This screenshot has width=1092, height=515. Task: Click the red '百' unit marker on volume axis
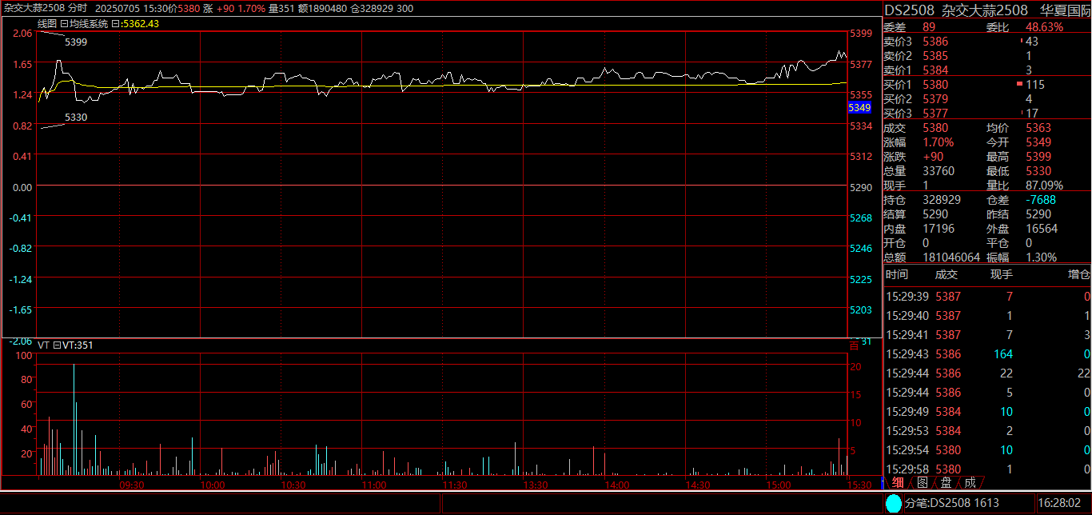[x=854, y=345]
